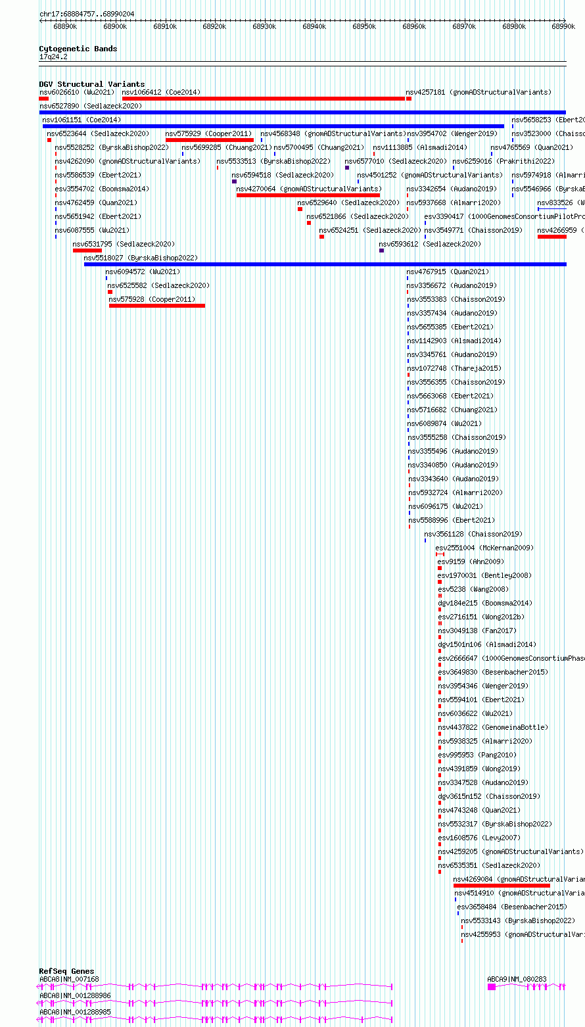Click nsv3549771 (Chaisson2019) label
Viewport: 585px width, 1027px height.
473,230
